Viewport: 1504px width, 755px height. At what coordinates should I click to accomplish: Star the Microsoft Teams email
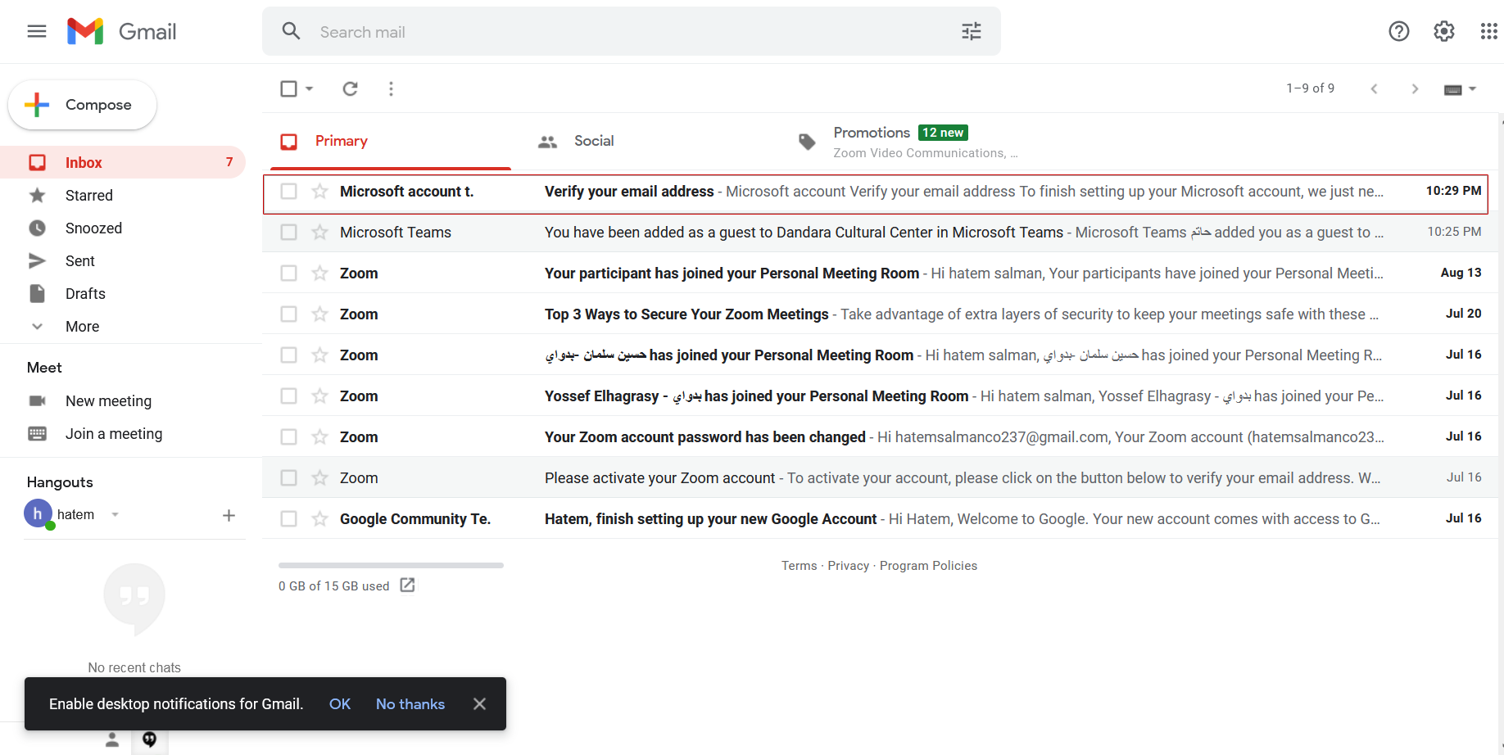[319, 233]
